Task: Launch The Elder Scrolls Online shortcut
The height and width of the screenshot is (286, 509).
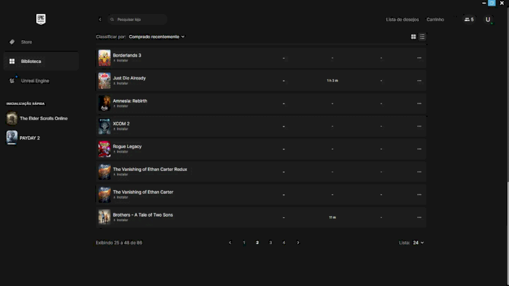Action: tap(43, 118)
